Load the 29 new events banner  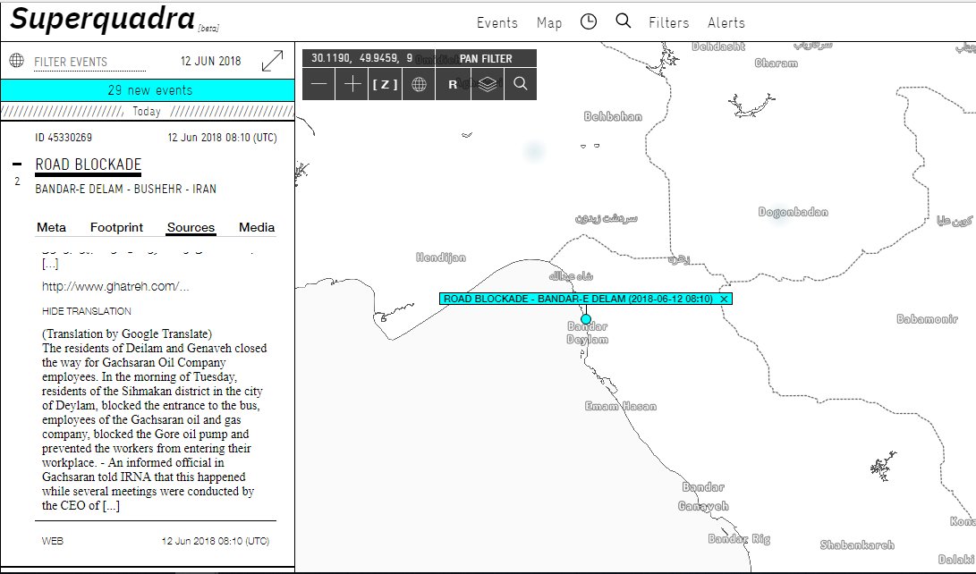(x=149, y=90)
